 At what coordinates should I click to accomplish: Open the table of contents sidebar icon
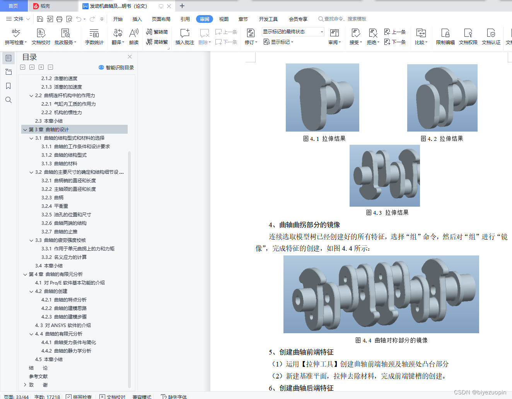[x=8, y=58]
